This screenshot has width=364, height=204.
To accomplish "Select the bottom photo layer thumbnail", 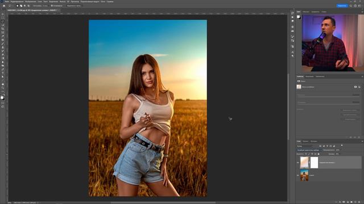I will [x=304, y=175].
